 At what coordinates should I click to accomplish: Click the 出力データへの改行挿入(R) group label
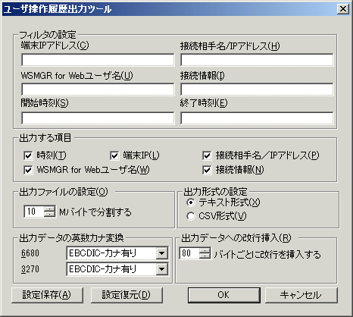pos(236,238)
